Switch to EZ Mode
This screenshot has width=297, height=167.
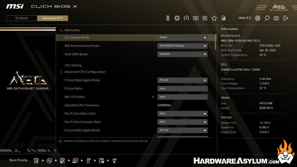coord(22,18)
